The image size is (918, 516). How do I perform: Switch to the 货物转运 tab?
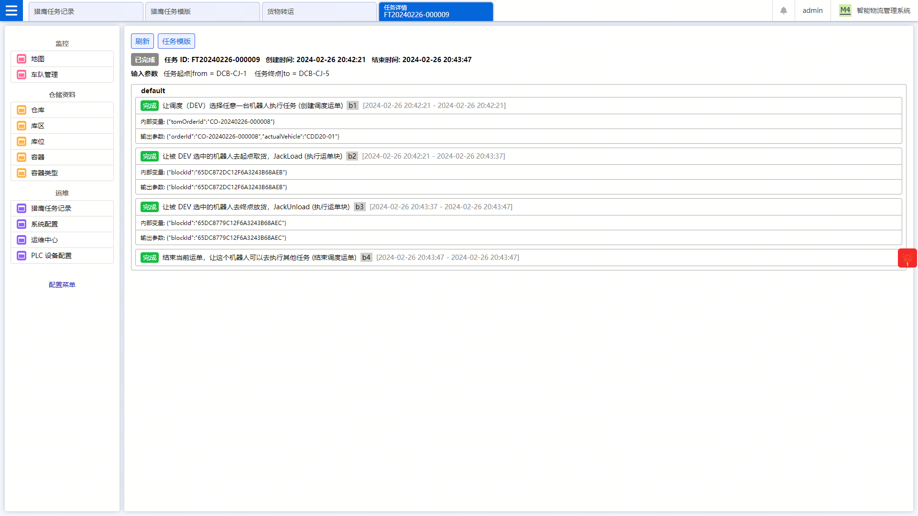[319, 11]
